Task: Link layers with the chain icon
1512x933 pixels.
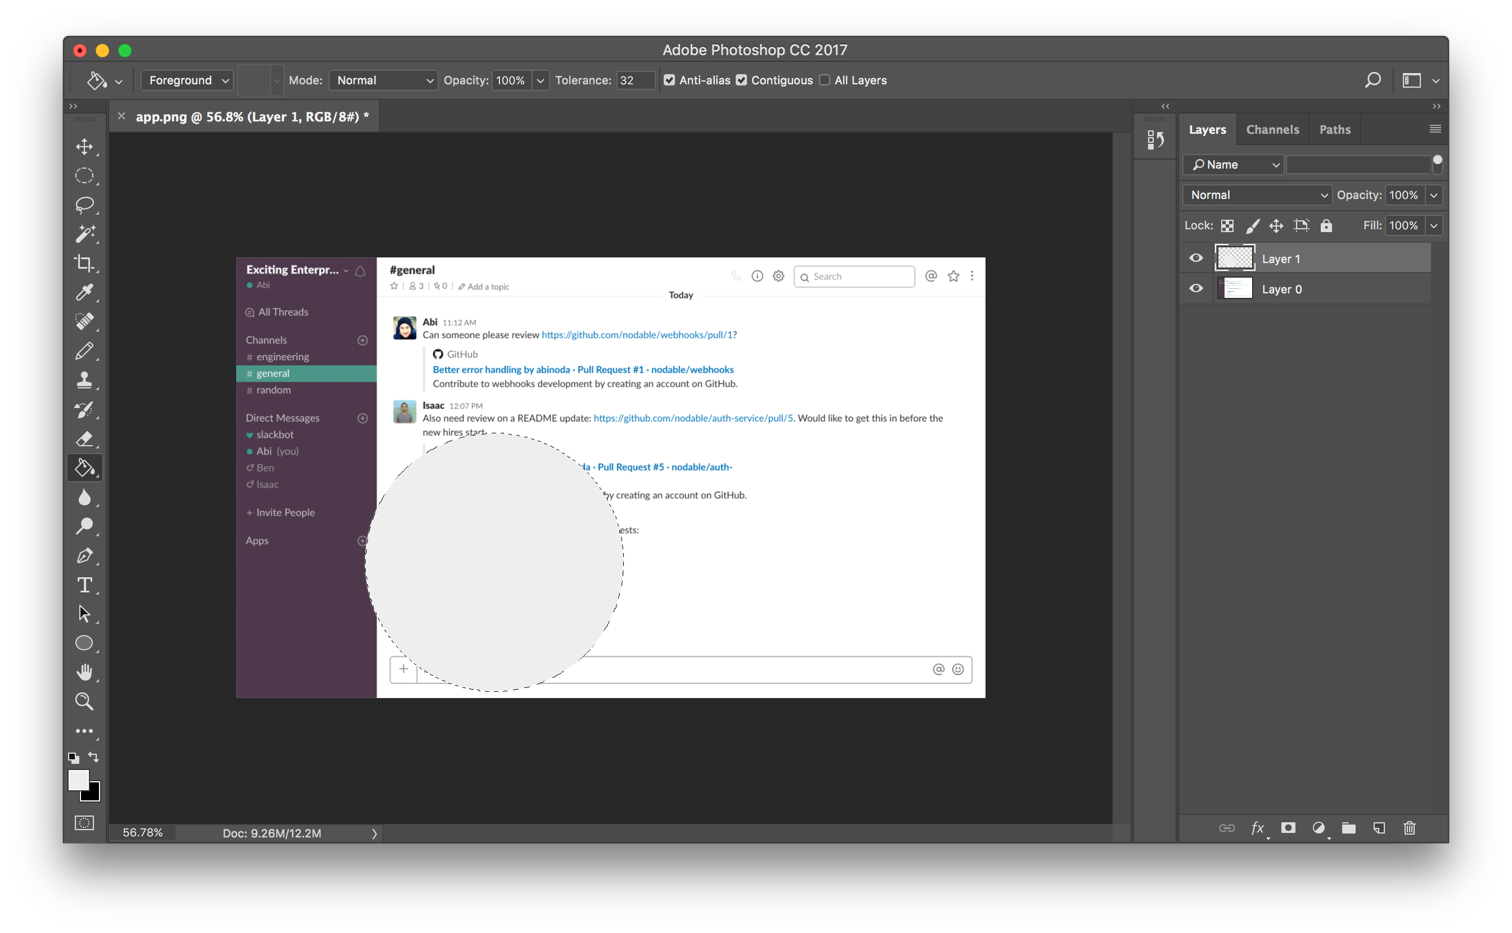Action: click(1227, 828)
